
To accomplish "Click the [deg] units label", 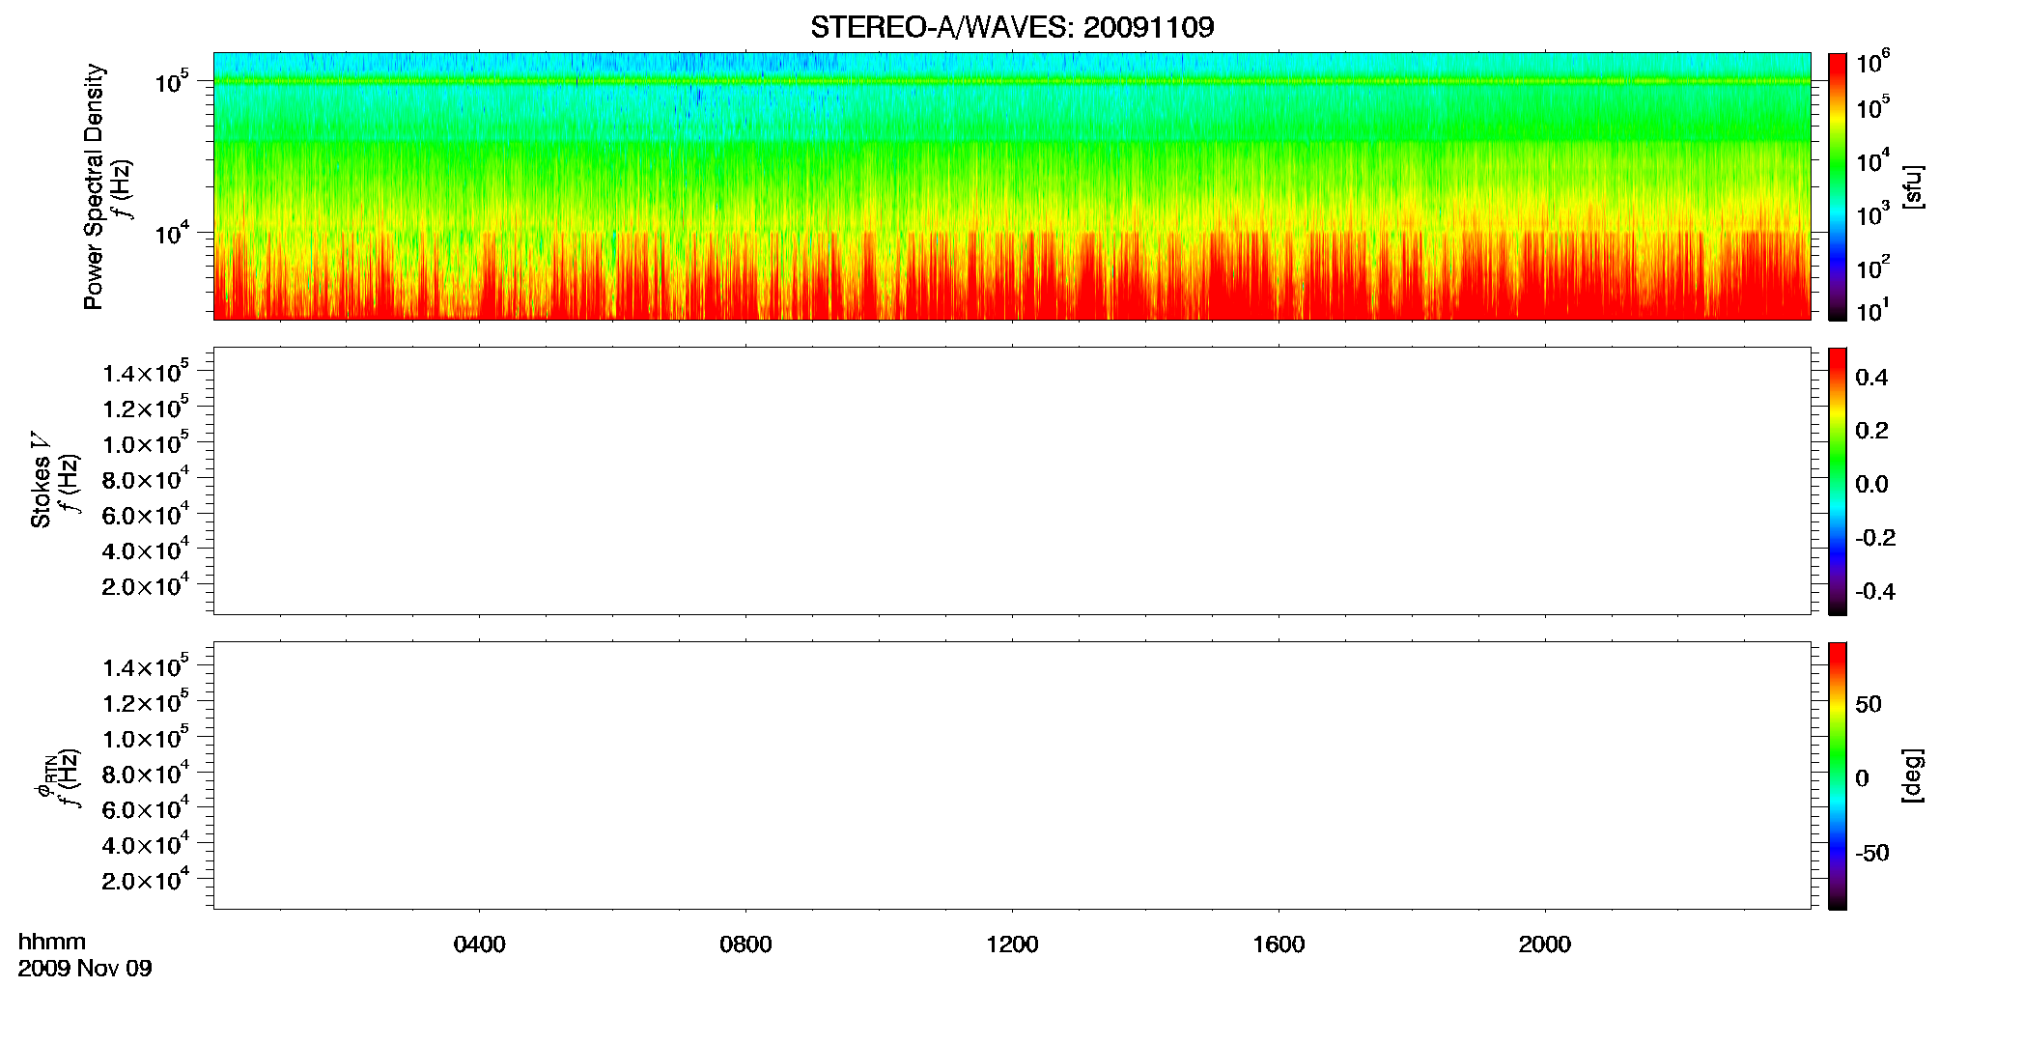I will coord(1911,775).
